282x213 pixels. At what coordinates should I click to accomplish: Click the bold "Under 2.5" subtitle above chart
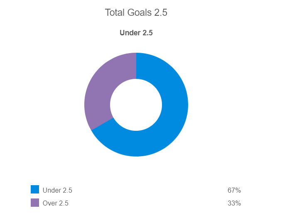[x=136, y=33]
